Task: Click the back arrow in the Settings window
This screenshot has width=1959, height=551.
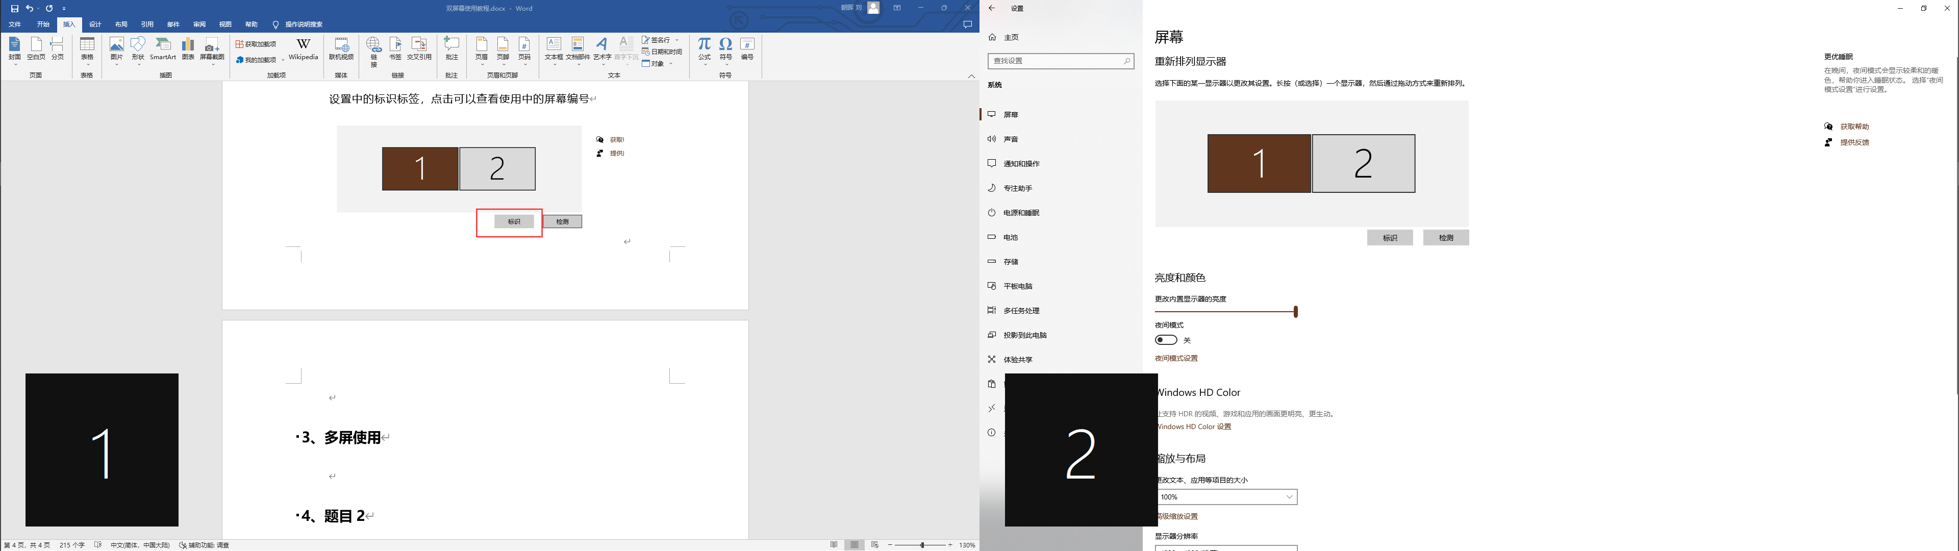Action: tap(992, 8)
